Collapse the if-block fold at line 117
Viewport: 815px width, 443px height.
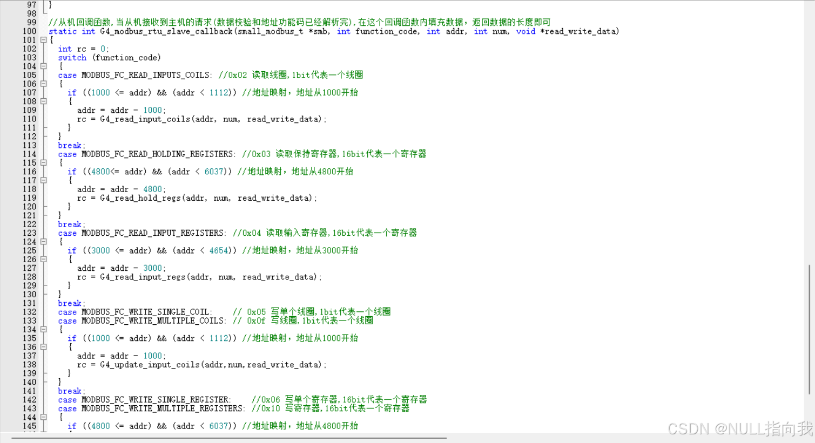click(x=44, y=180)
